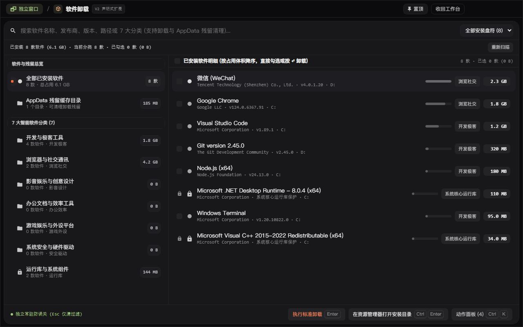523x327 pixels.
Task: Select the 全部已安装软件 sidebar entry
Action: tap(86, 81)
